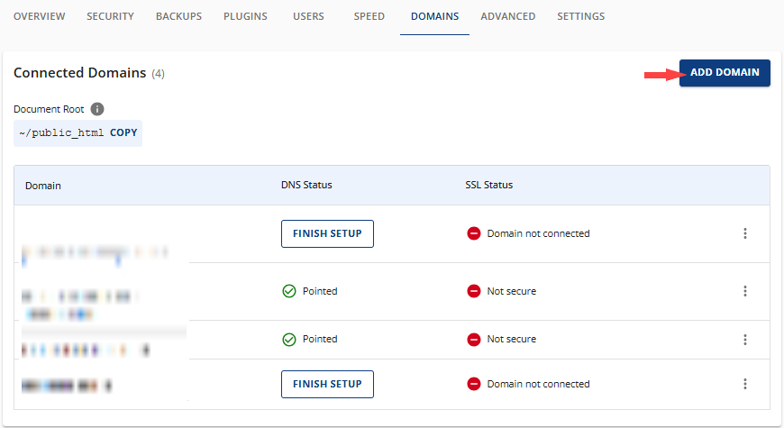Click green Pointed checkmark in third row
The image size is (784, 428).
click(288, 340)
